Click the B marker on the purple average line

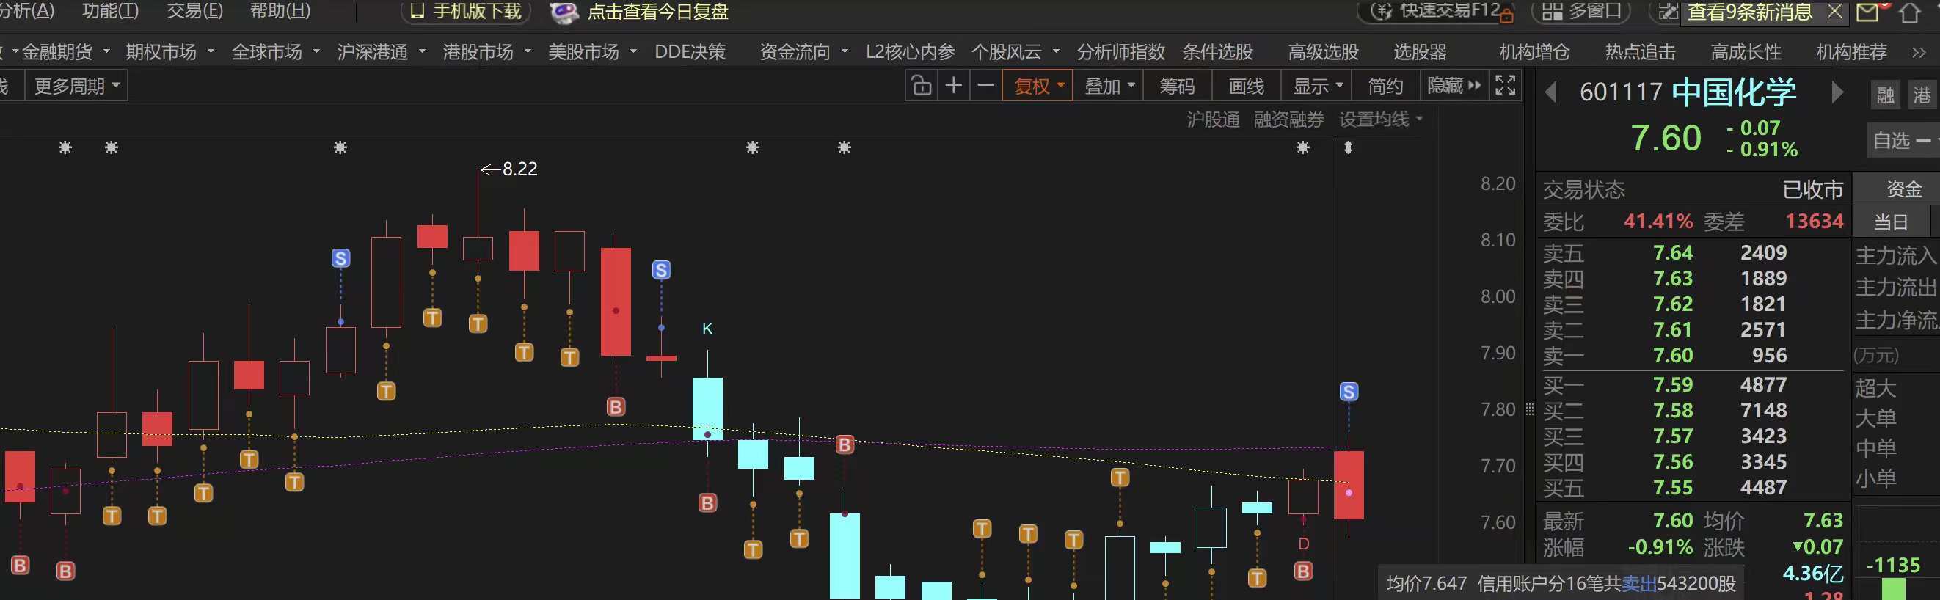[845, 445]
